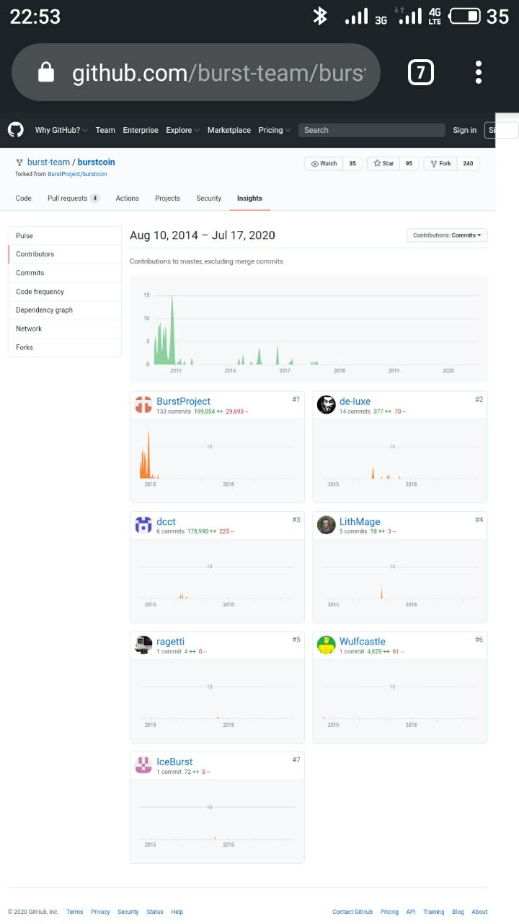Open de-luxe avatar in contributor #2 card
Viewport: 519px width, 924px height.
click(x=327, y=405)
